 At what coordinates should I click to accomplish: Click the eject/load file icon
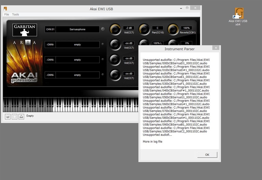tap(21, 117)
